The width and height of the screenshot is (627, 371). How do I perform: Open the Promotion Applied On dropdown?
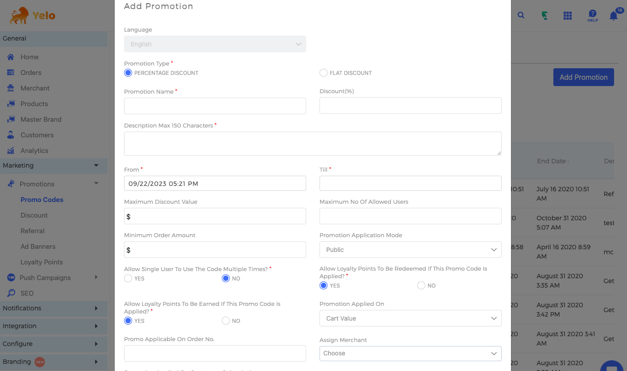pyautogui.click(x=410, y=318)
